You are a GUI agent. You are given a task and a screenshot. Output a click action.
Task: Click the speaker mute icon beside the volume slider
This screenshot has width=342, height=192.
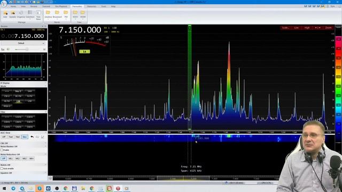tap(9, 50)
